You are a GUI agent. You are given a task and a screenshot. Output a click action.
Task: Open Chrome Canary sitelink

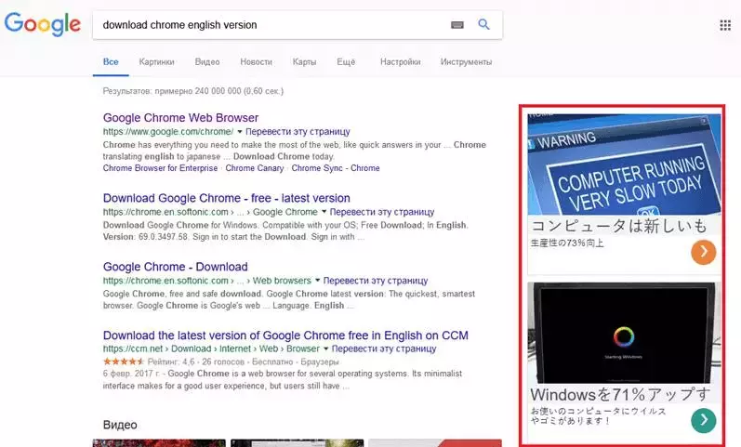(254, 168)
